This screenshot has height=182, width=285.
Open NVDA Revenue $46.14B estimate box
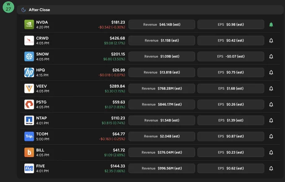(162, 25)
